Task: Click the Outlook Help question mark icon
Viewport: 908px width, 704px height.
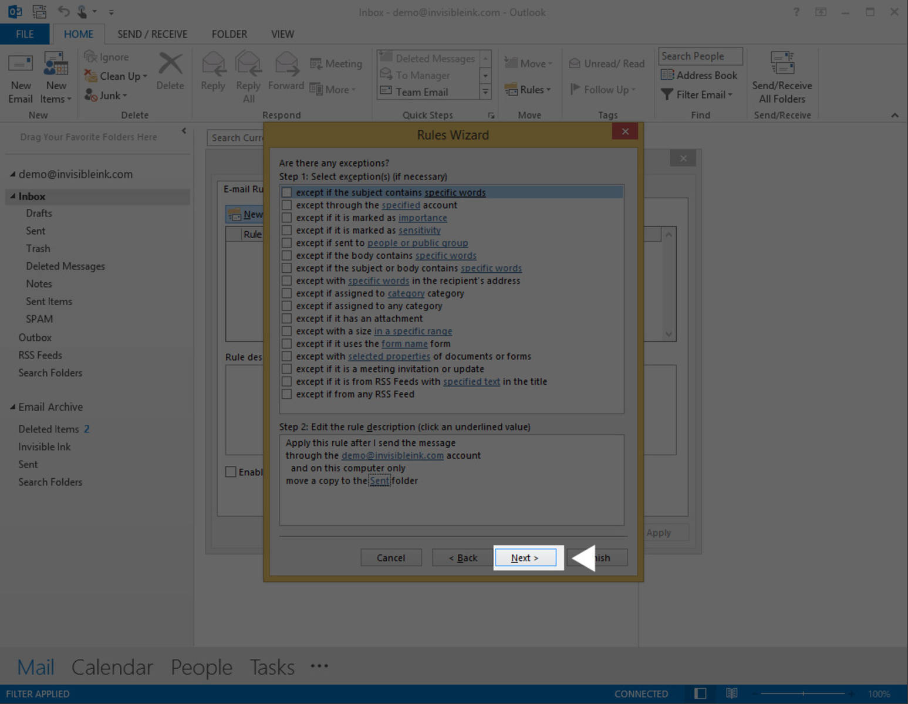Action: pyautogui.click(x=796, y=12)
